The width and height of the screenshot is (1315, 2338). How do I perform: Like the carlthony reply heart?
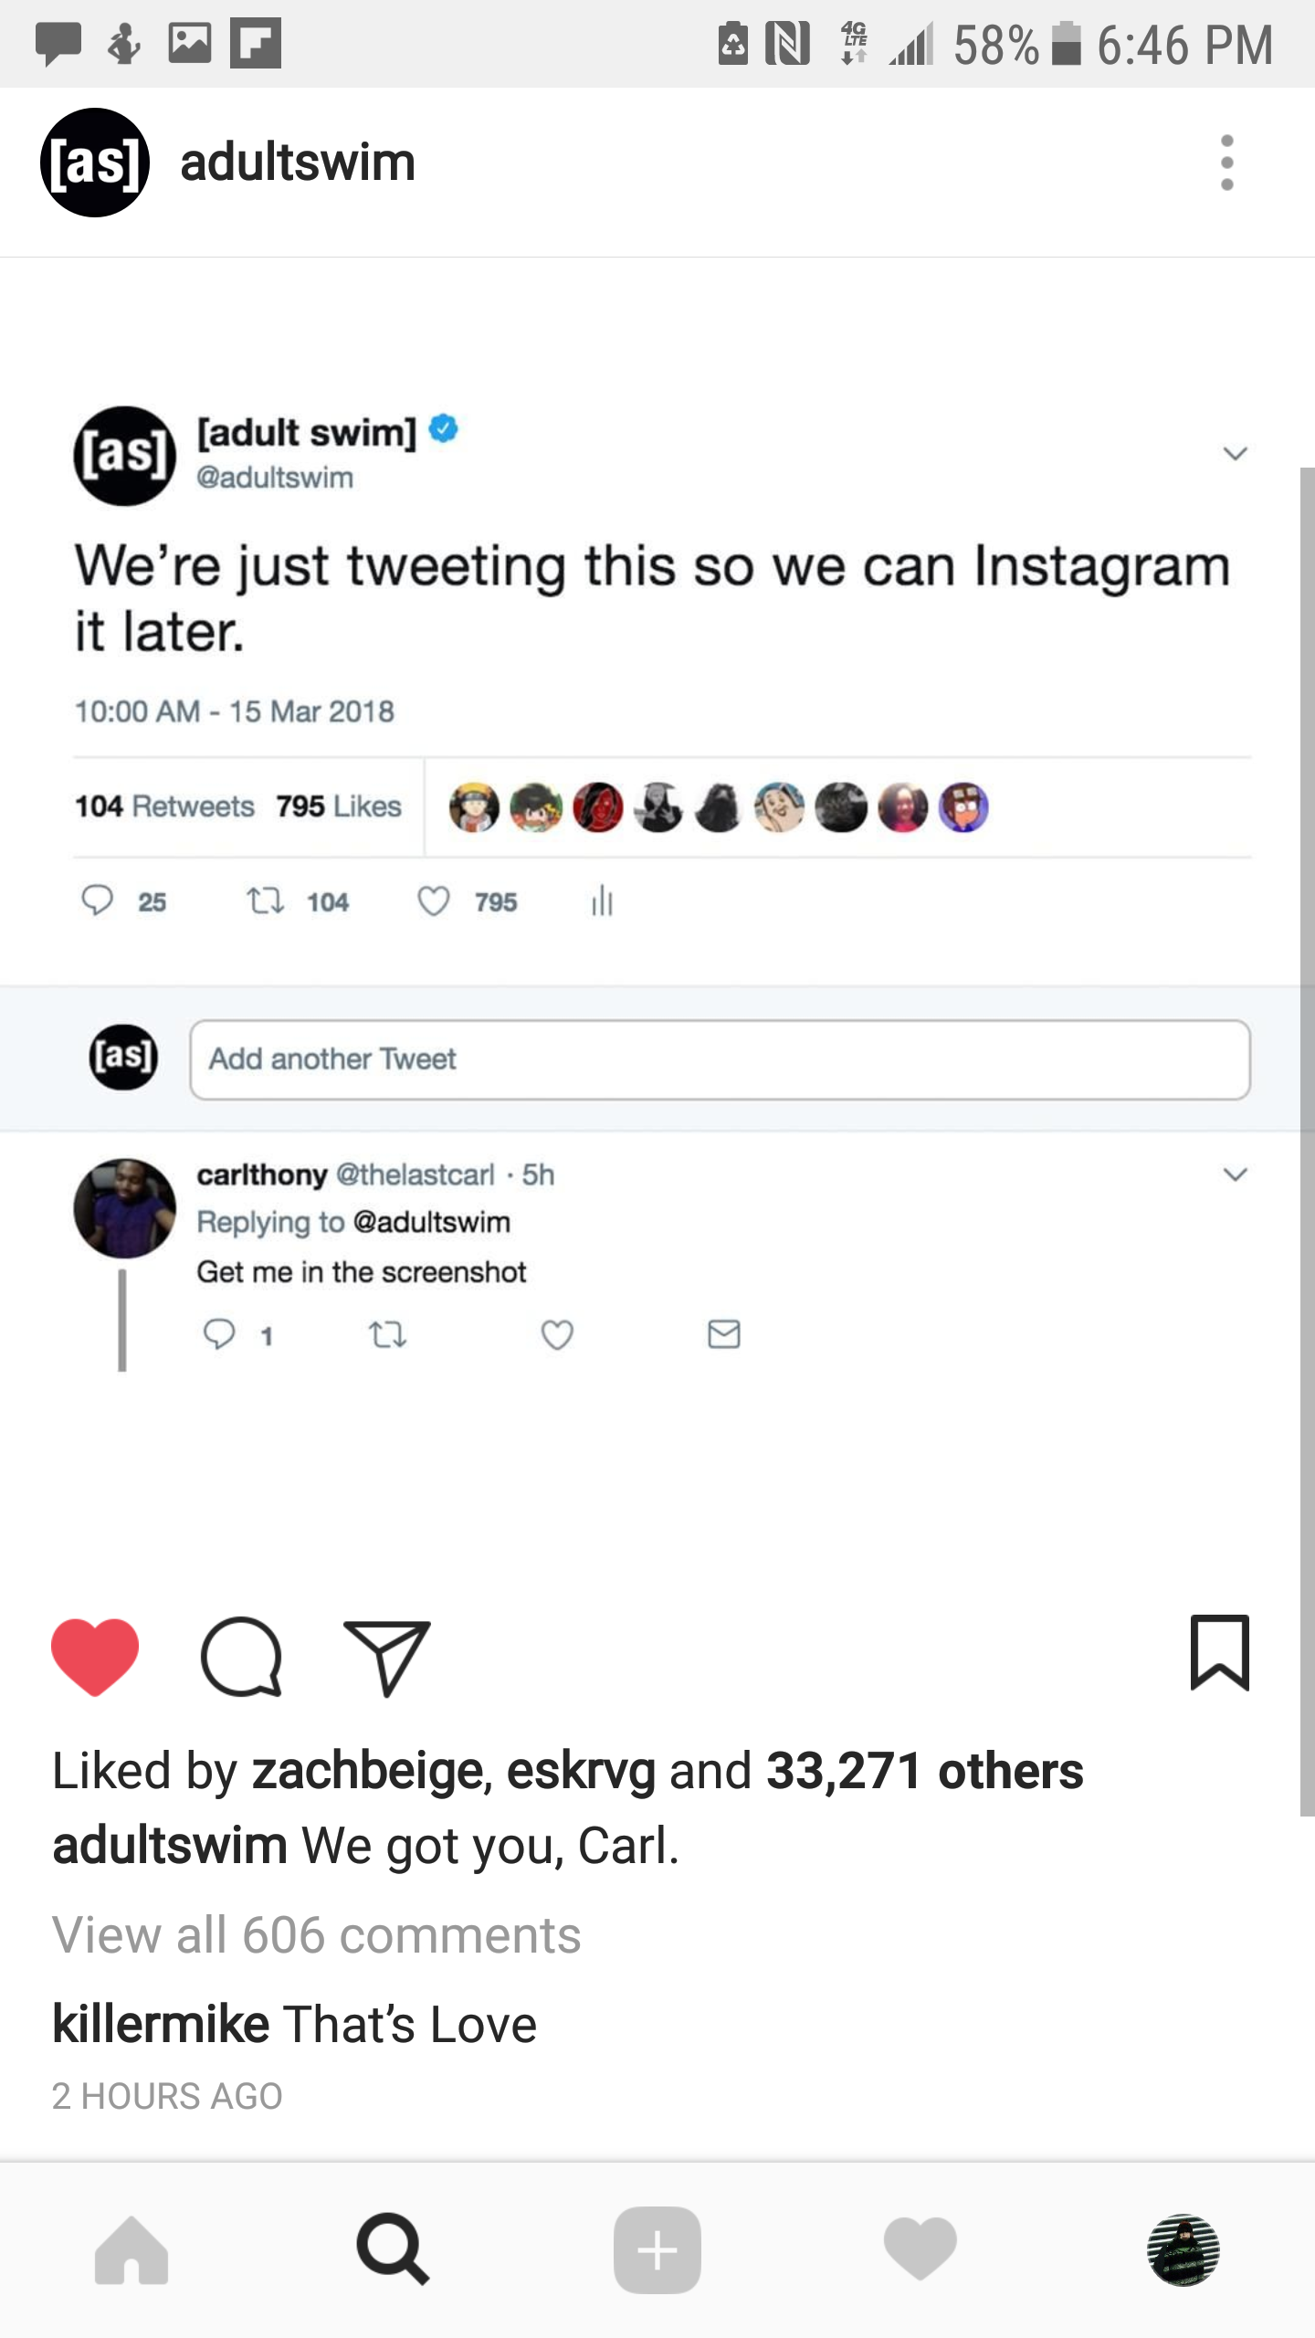click(x=557, y=1335)
